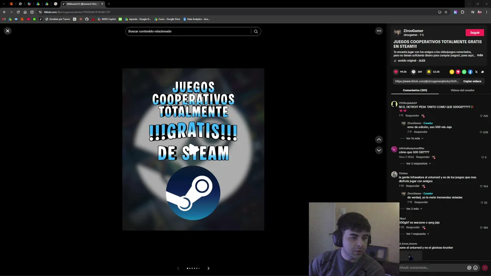Open the 'Japonés - Google D...' bookmark

click(138, 19)
